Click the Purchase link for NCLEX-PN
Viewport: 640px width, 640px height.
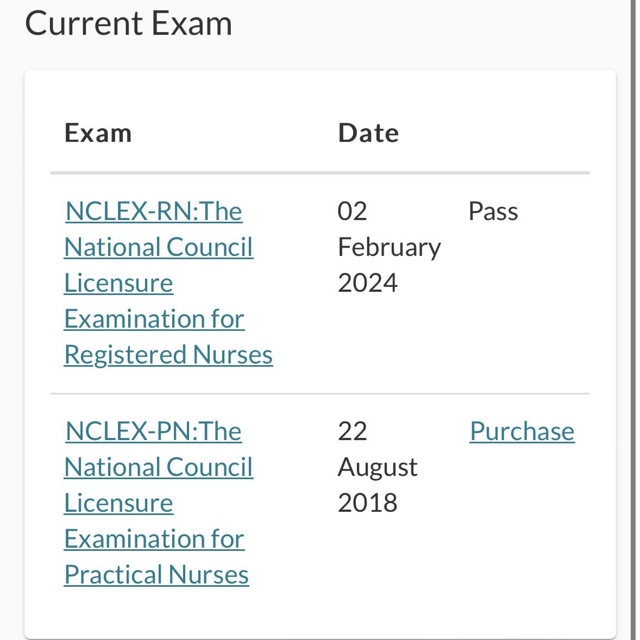(522, 430)
